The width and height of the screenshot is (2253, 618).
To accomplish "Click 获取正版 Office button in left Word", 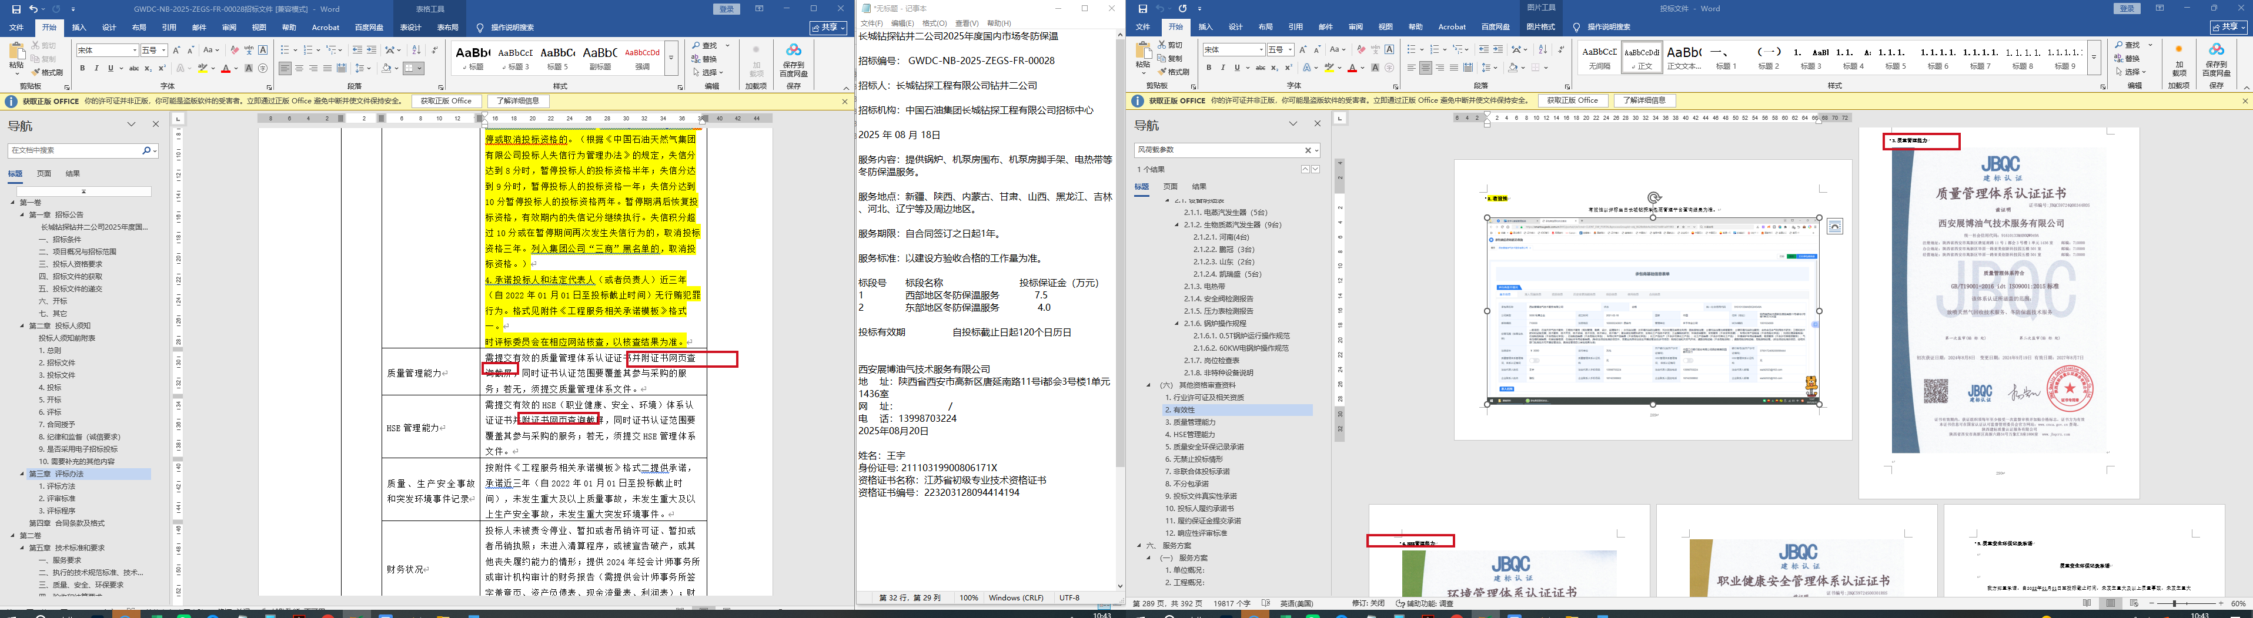I will click(446, 100).
